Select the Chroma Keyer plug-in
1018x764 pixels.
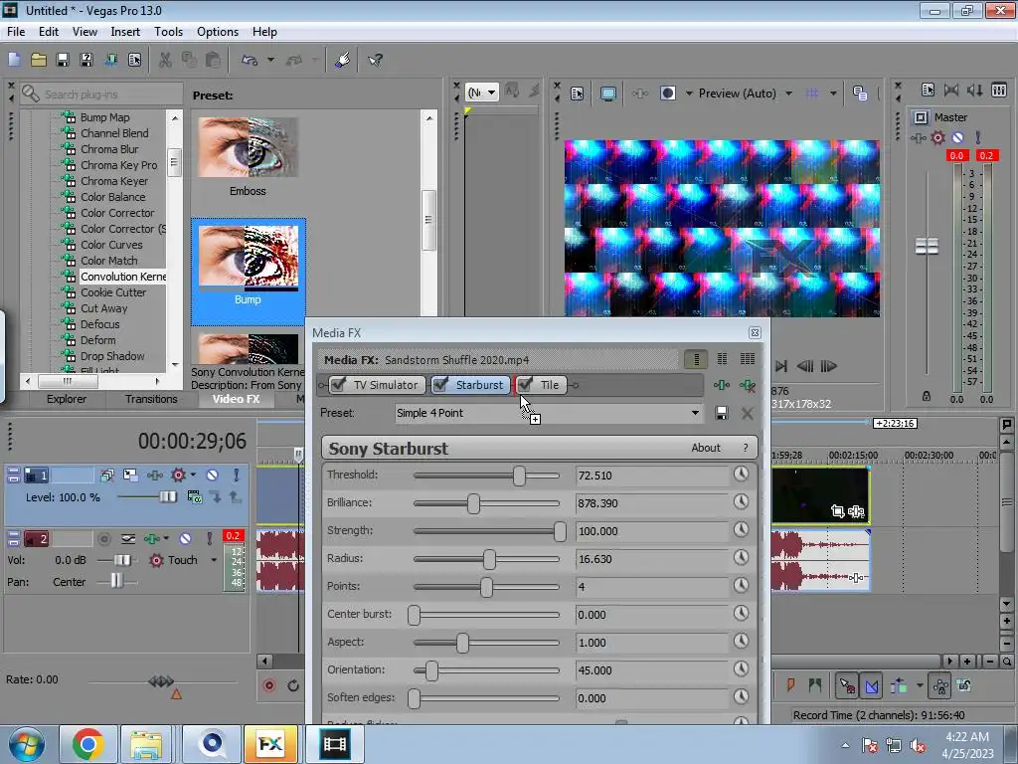click(114, 181)
